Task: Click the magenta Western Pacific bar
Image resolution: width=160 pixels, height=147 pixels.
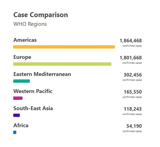Action: [18, 98]
